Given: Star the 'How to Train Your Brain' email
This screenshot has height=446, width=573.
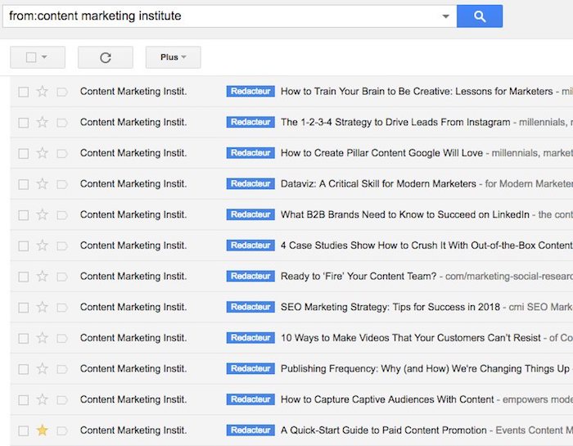Looking at the screenshot, I should pyautogui.click(x=43, y=92).
